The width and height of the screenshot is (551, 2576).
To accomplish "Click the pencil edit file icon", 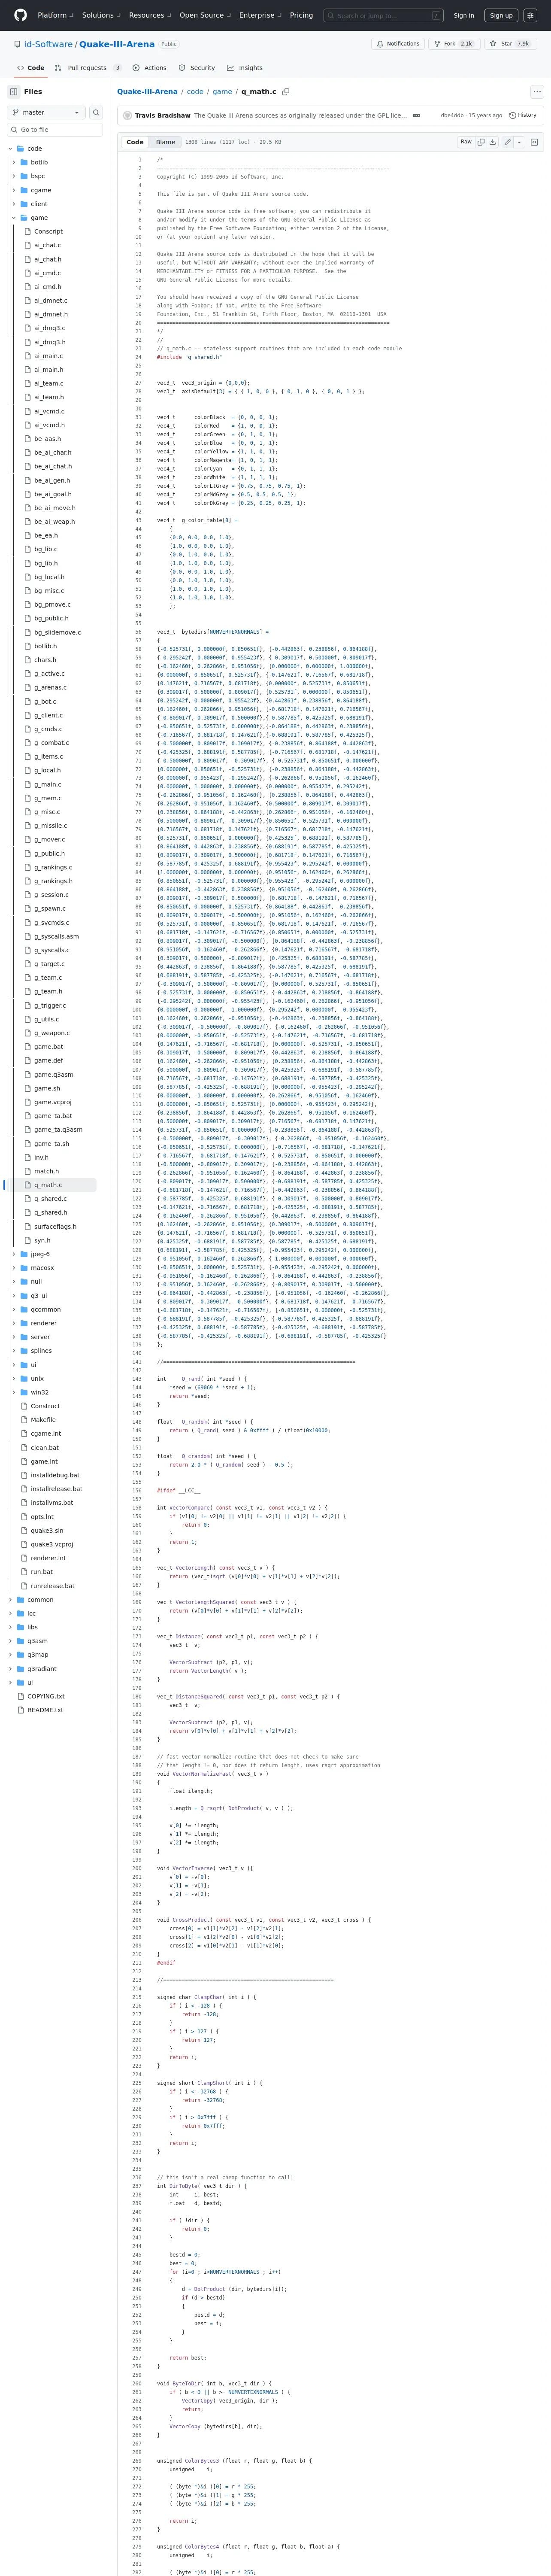I will click(507, 142).
